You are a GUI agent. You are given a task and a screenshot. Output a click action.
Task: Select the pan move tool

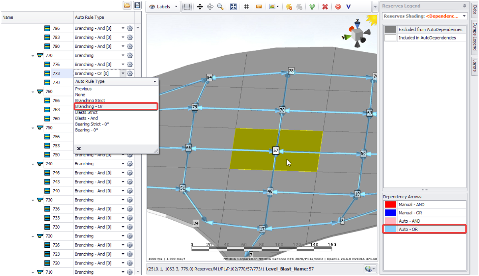[200, 7]
